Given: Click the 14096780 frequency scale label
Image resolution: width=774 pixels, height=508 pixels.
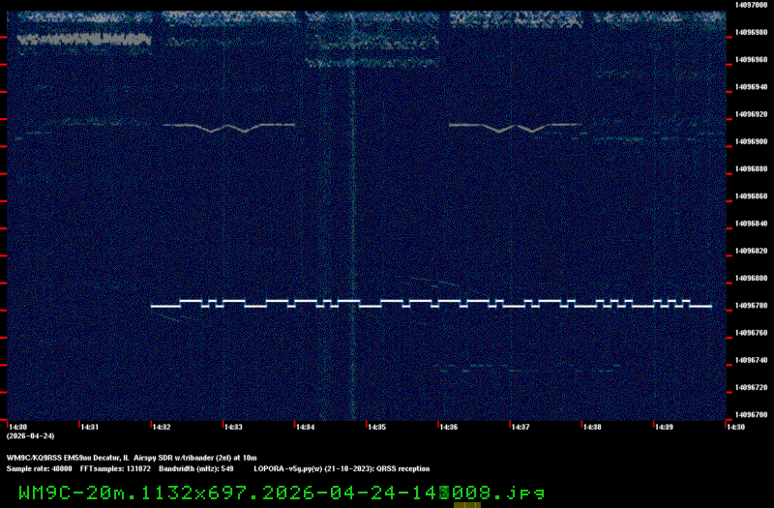Looking at the screenshot, I should coord(751,306).
